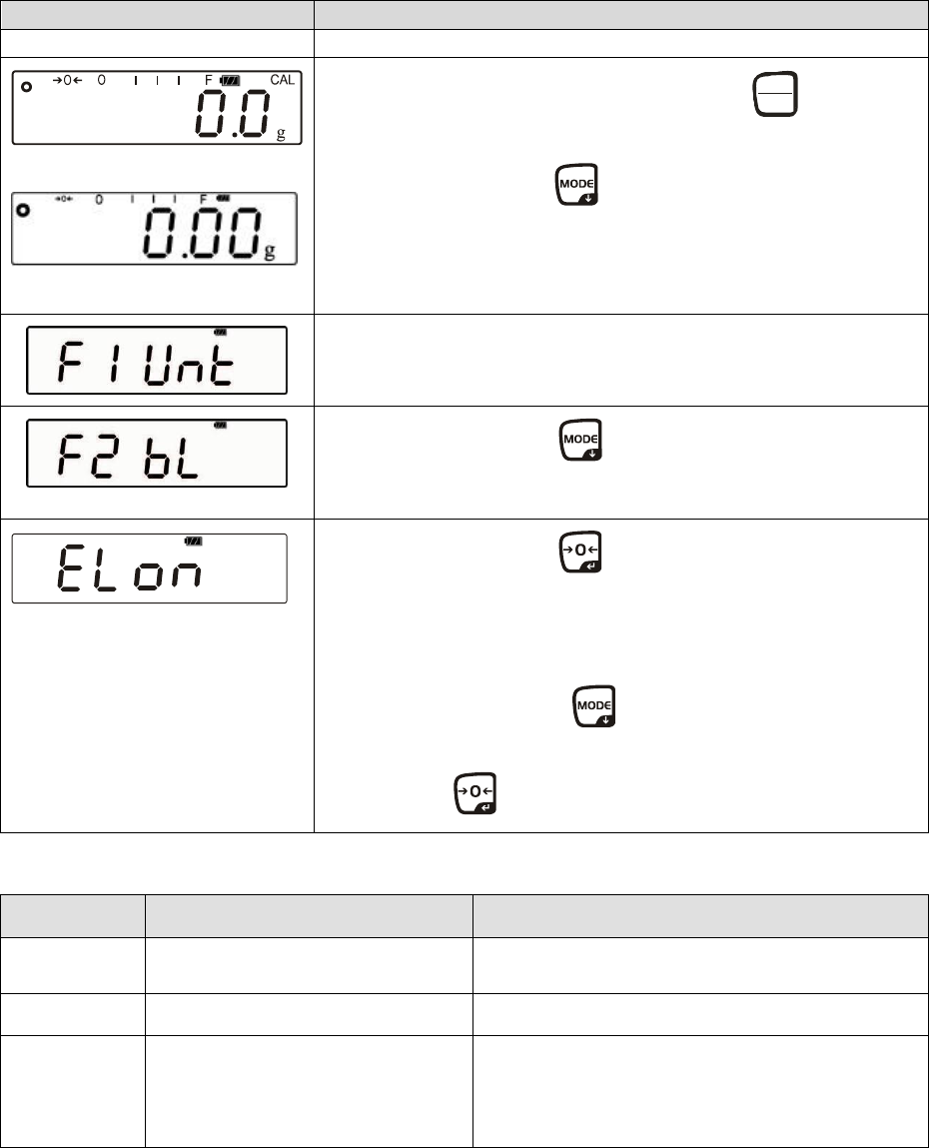Click the battery icon in the F2 bL display
Viewport: 929px width, 1148px height.
click(221, 425)
